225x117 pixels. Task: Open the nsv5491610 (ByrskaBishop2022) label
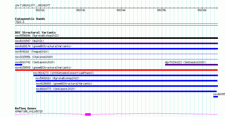point(57,78)
